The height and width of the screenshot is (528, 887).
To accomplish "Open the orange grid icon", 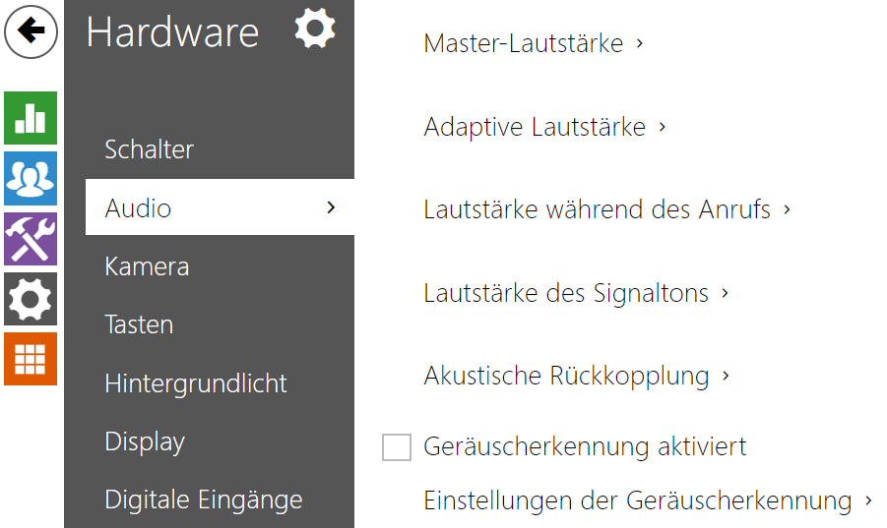I will [31, 359].
